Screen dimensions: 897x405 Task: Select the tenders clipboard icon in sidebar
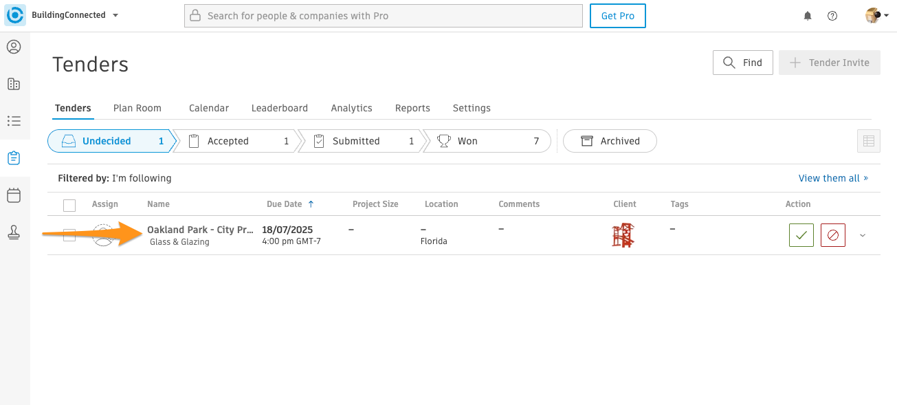[x=14, y=158]
